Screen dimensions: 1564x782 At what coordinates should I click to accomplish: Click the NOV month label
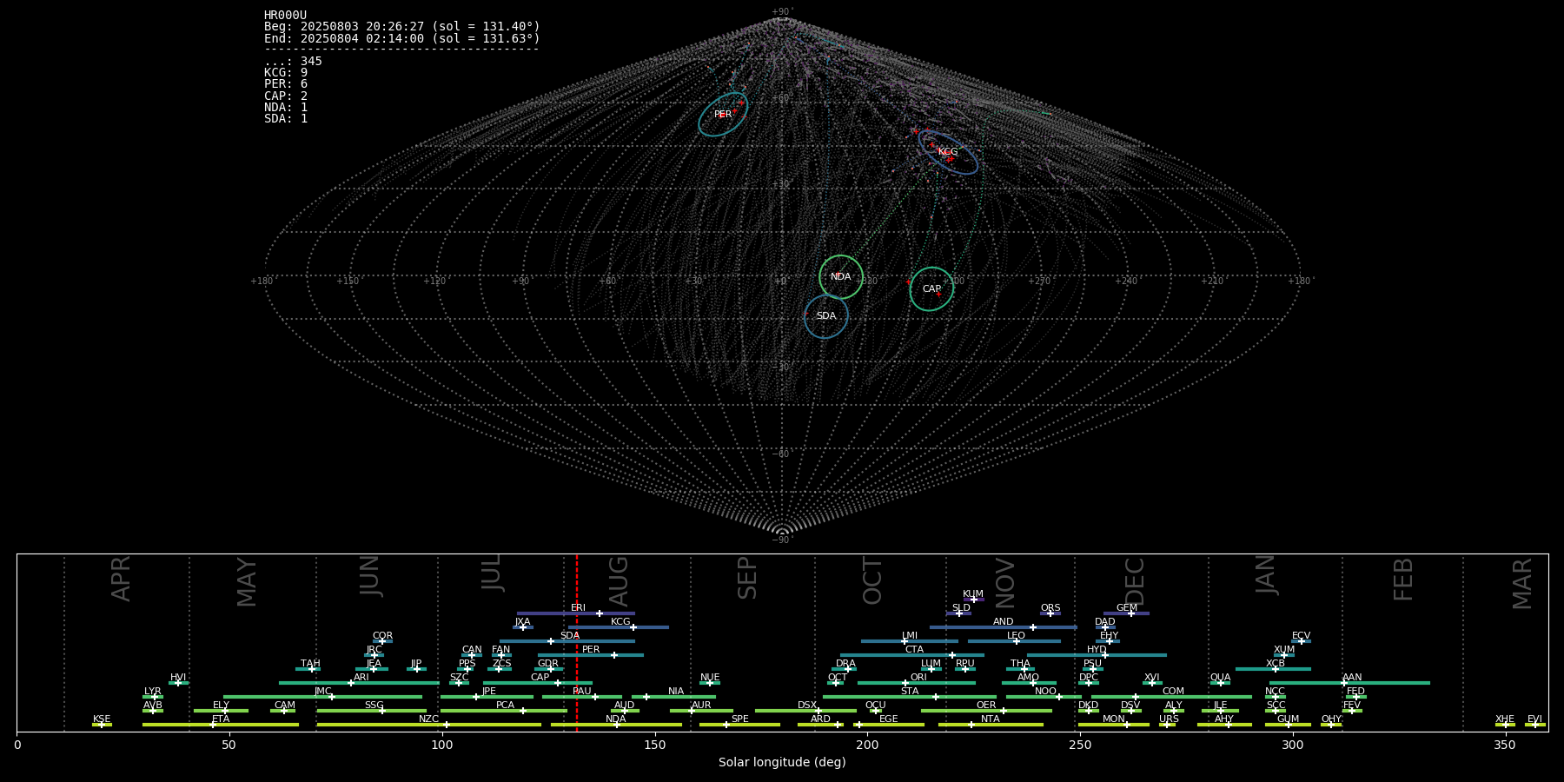tap(1004, 583)
